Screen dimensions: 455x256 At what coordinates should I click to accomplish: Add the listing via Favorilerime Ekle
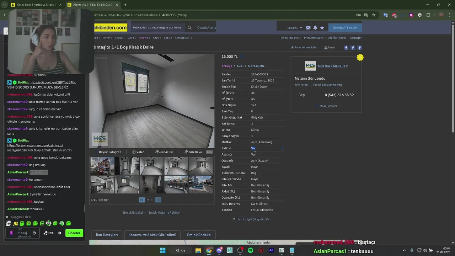coord(304,47)
